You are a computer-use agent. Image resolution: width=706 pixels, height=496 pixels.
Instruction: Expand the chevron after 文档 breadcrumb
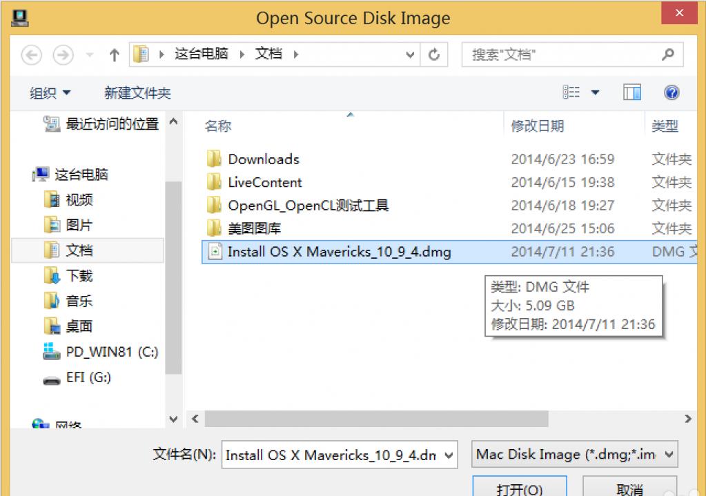(x=296, y=54)
